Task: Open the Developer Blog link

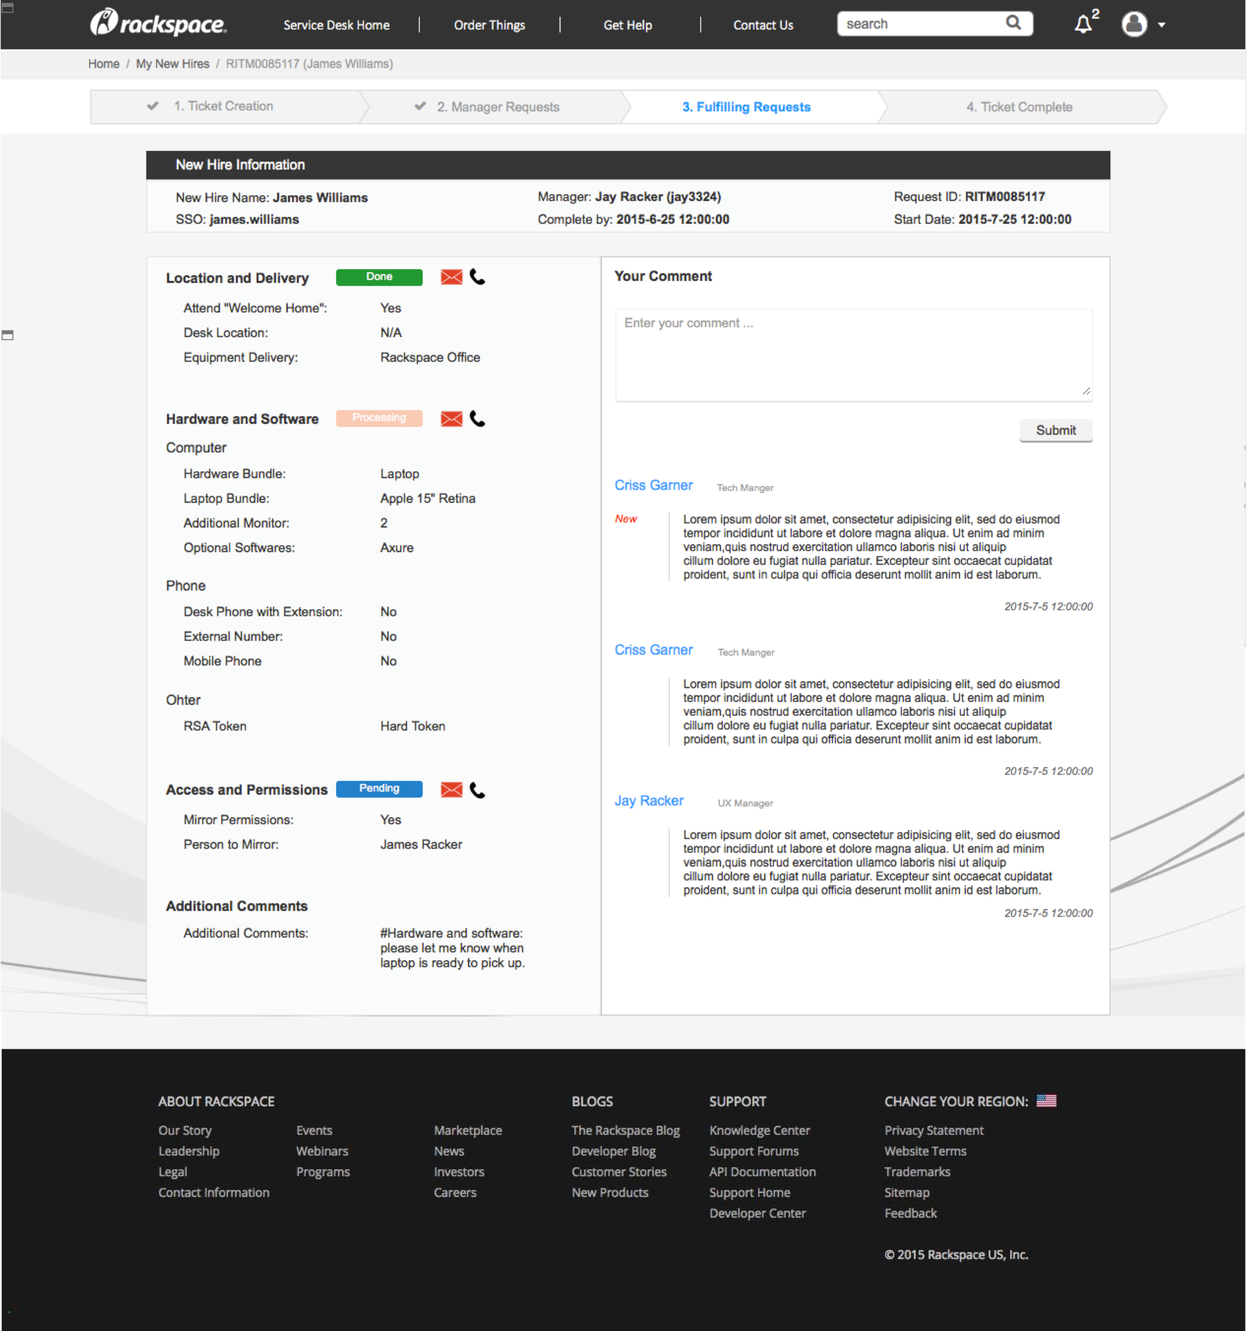Action: pos(614,1151)
